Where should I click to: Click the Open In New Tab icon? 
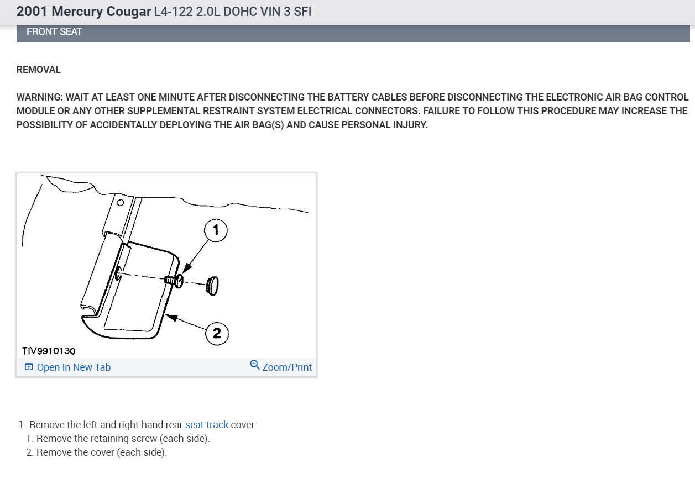[x=29, y=367]
